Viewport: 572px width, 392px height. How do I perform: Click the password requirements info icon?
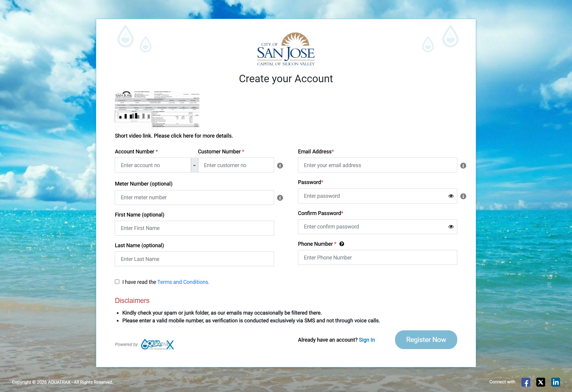coord(463,196)
